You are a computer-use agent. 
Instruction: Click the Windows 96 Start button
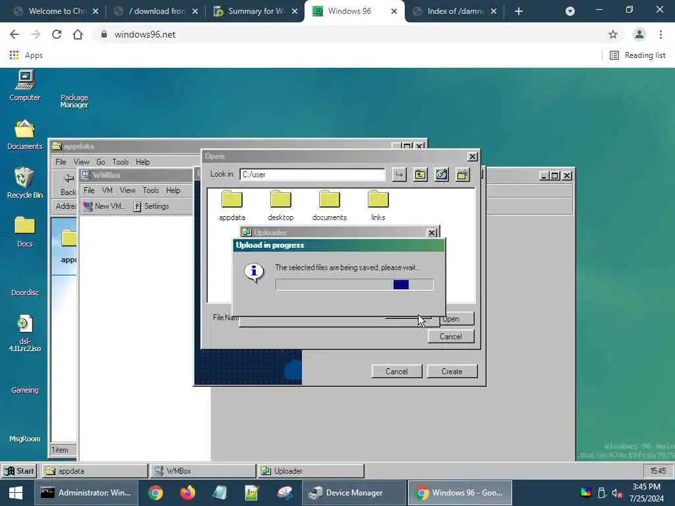19,471
